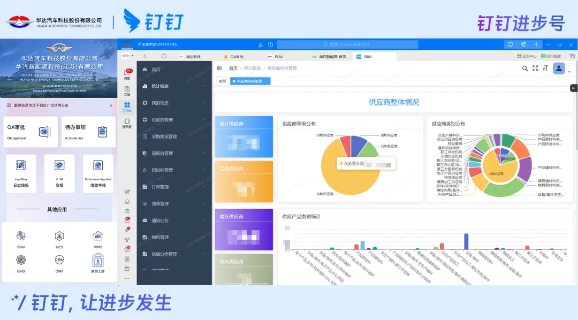Open the 消息 messages icon in sidebar
This screenshot has height=320, width=578.
127,74
